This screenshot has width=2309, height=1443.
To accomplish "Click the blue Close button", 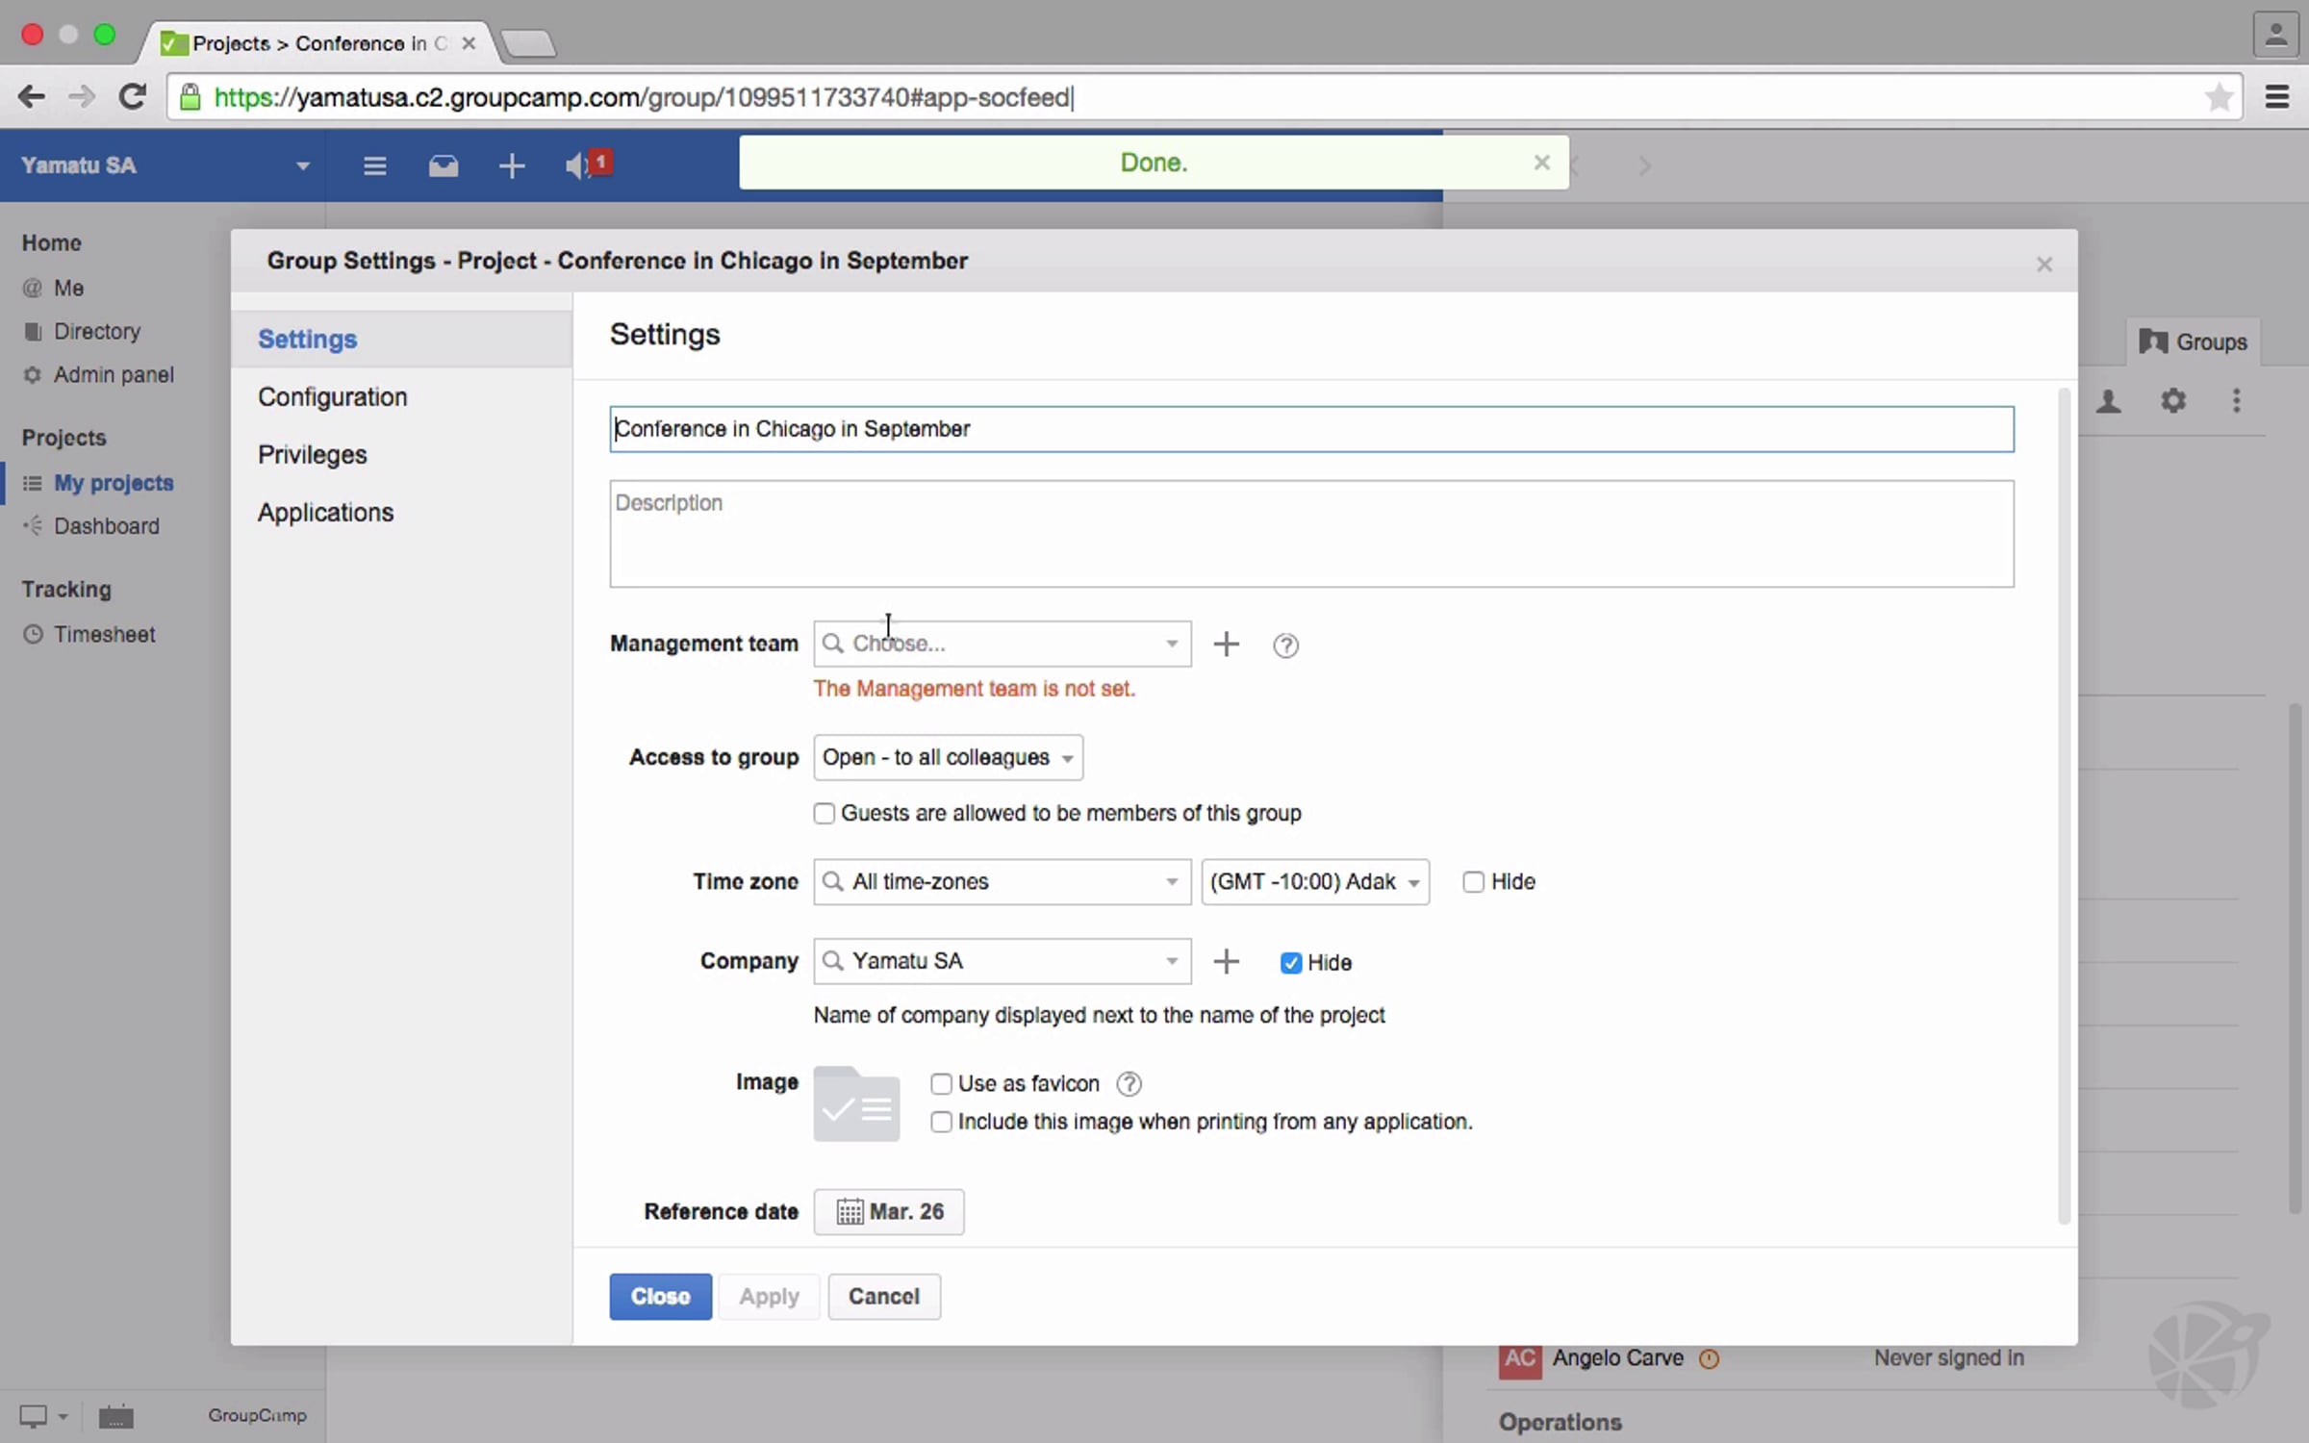I will pyautogui.click(x=660, y=1297).
